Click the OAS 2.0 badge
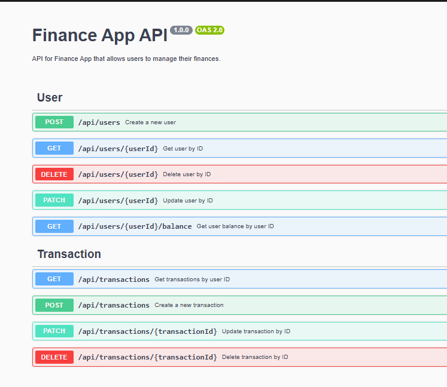Viewport: 447px width, 387px height. click(209, 30)
